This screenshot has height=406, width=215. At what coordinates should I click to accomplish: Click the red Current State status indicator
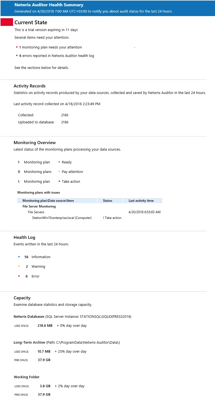7,22
